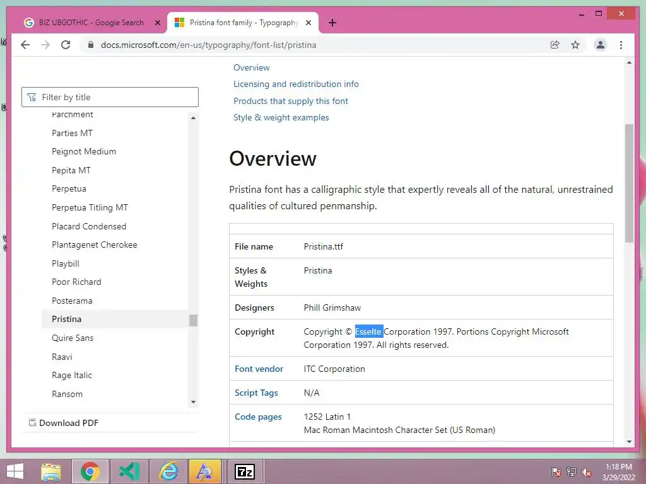This screenshot has height=484, width=646.
Task: Click Pristina.ttf file name value
Action: 324,246
